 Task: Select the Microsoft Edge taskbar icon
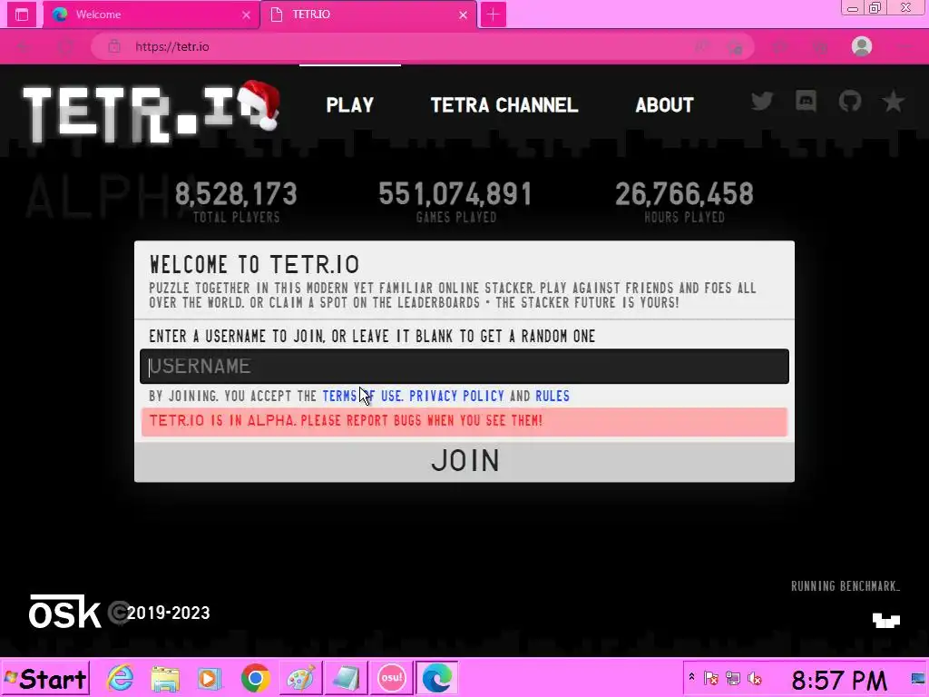click(436, 677)
